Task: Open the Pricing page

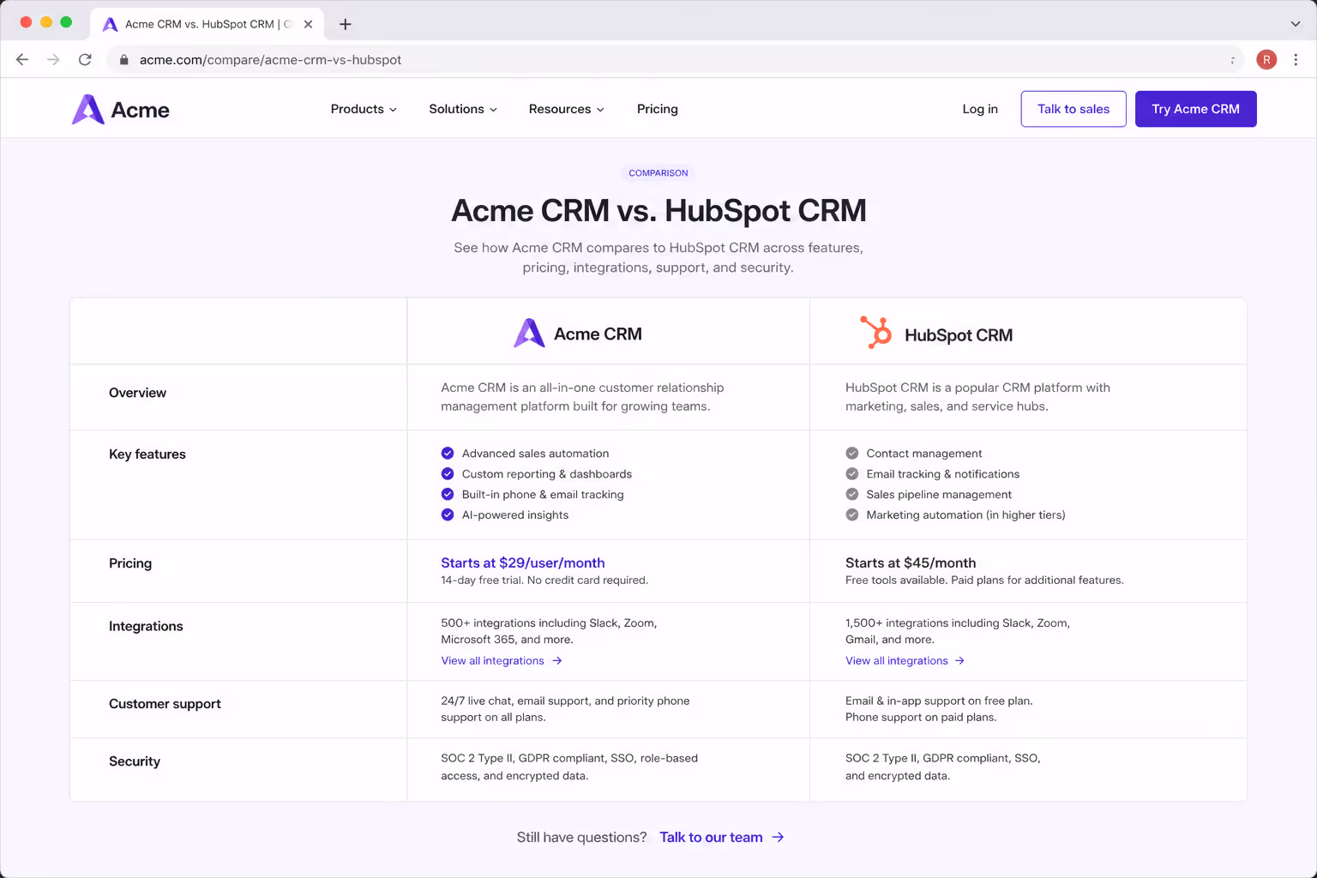Action: click(658, 109)
